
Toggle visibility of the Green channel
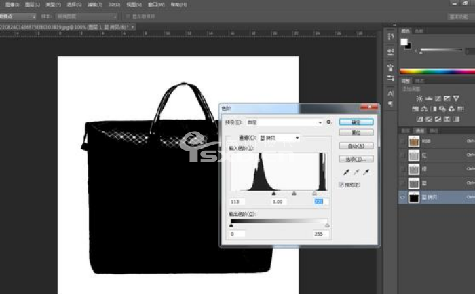(x=402, y=169)
